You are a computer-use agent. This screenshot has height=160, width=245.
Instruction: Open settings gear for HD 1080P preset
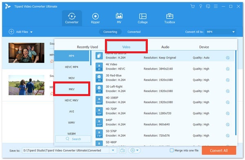(228, 102)
